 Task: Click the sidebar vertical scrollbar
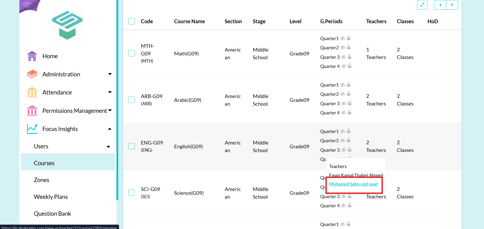pyautogui.click(x=117, y=100)
